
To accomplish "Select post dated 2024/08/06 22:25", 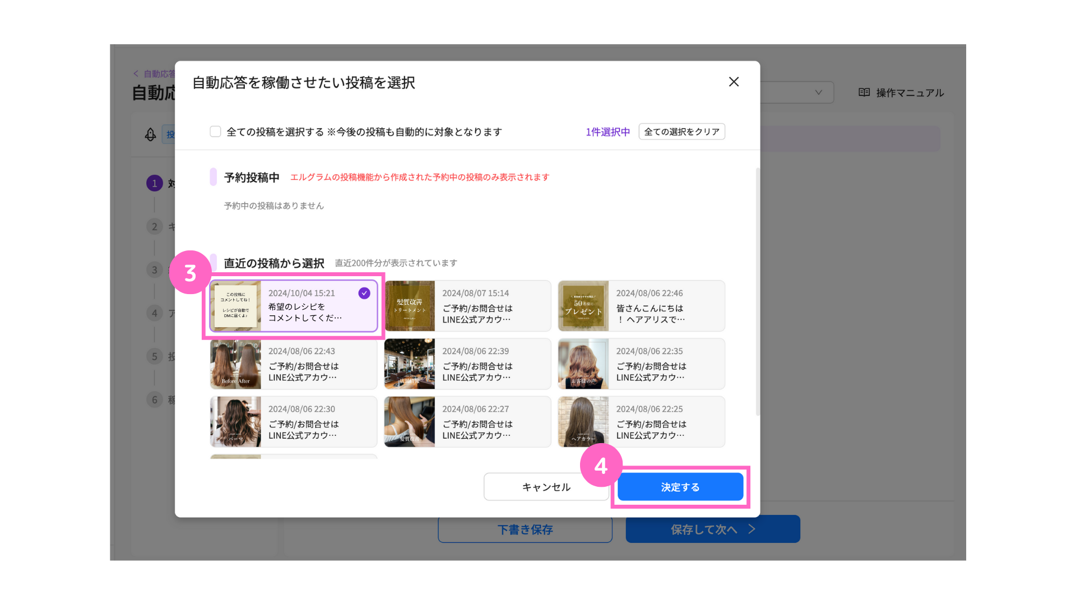I will (x=641, y=422).
